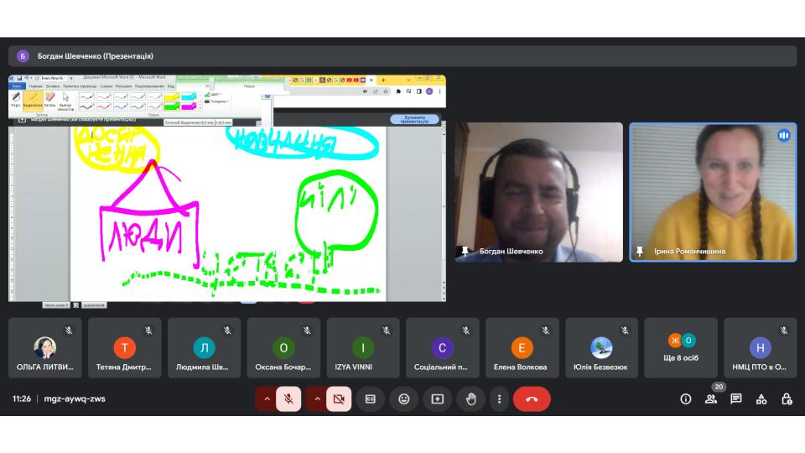Click the 'Ще 8 осіб' participants tile

pyautogui.click(x=680, y=347)
